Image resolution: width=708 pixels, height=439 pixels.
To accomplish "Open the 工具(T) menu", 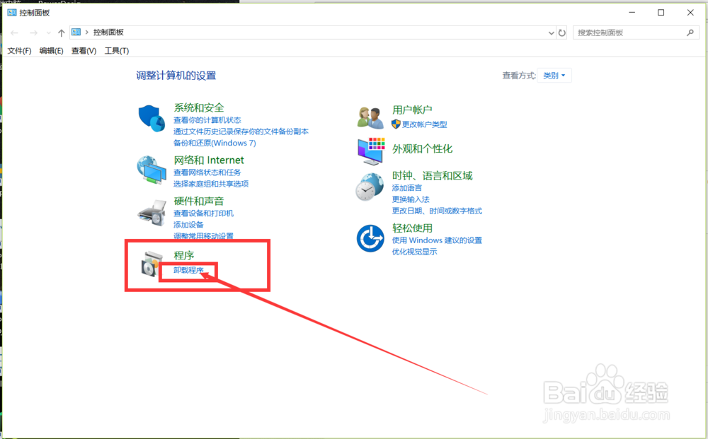I will point(117,50).
